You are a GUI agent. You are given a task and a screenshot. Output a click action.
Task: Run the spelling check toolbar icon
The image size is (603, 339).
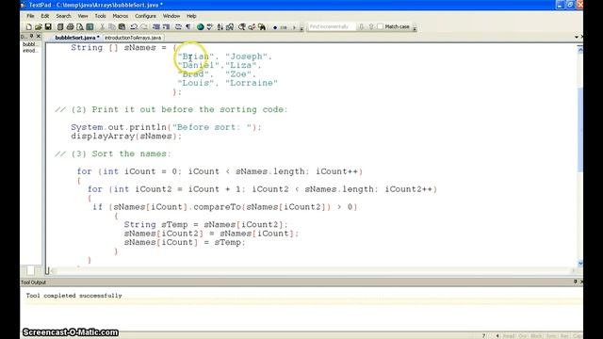210,27
